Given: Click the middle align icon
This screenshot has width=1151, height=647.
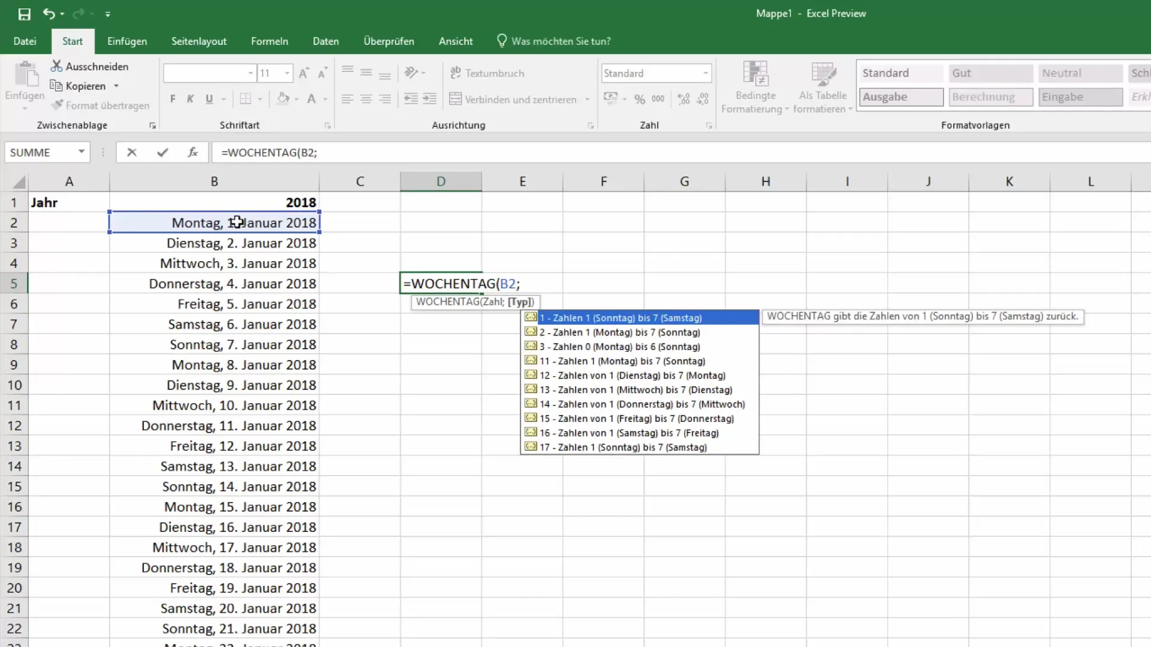Looking at the screenshot, I should click(366, 73).
